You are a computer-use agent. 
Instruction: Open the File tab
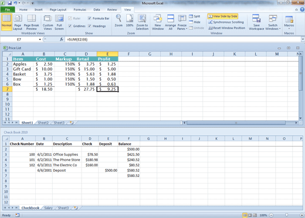[x=8, y=9]
